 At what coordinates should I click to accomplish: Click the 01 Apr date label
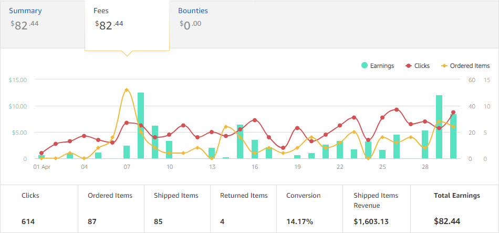(x=41, y=167)
